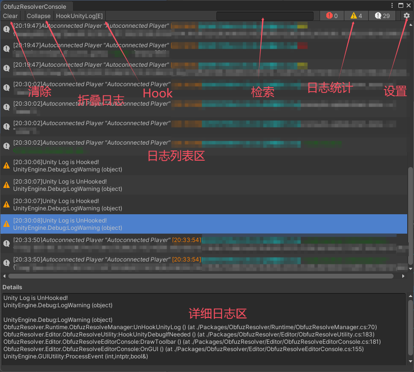Toggle the HookUnityLog[E] button
Screen dimensions: 414x372
(x=79, y=16)
